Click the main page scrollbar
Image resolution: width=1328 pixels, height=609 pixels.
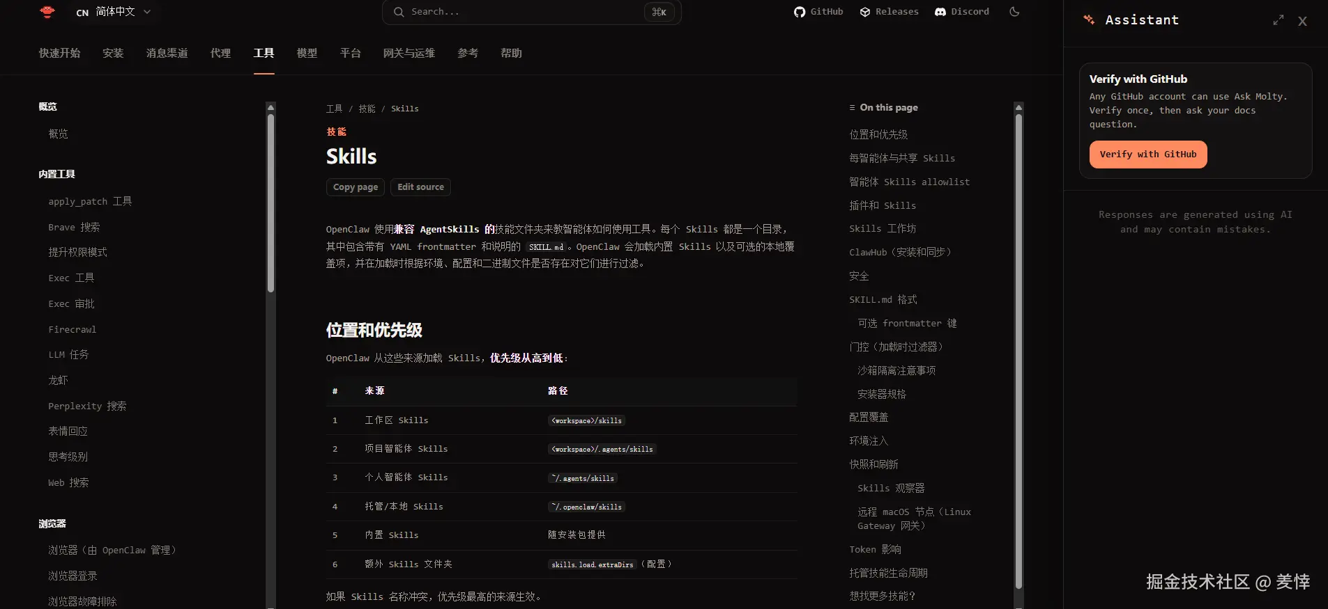tap(1018, 351)
